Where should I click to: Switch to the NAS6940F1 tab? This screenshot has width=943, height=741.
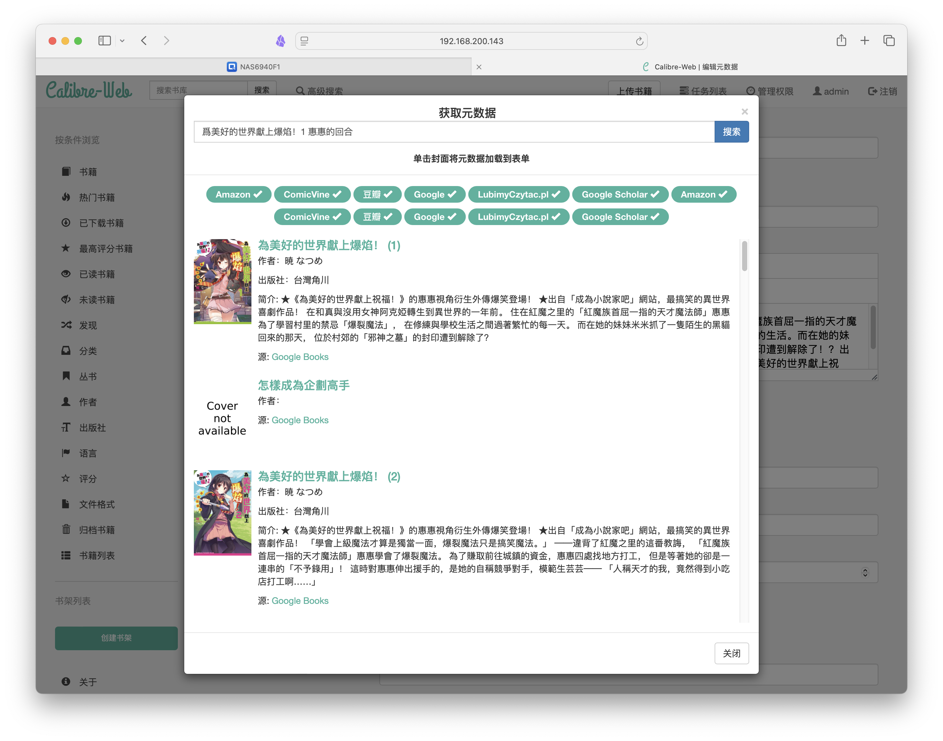pos(254,66)
